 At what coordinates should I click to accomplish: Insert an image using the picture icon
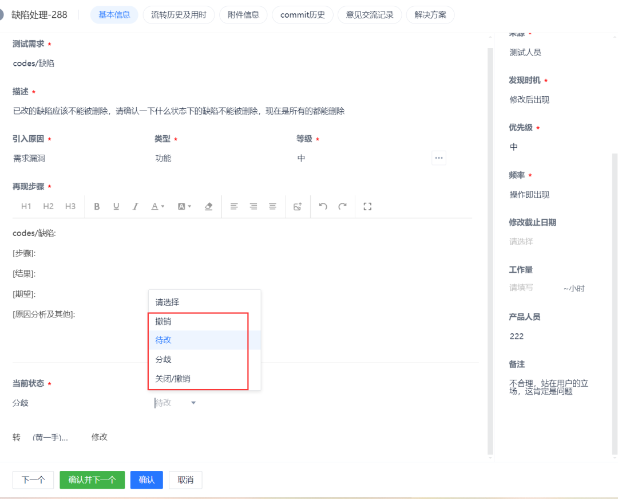[x=298, y=206]
